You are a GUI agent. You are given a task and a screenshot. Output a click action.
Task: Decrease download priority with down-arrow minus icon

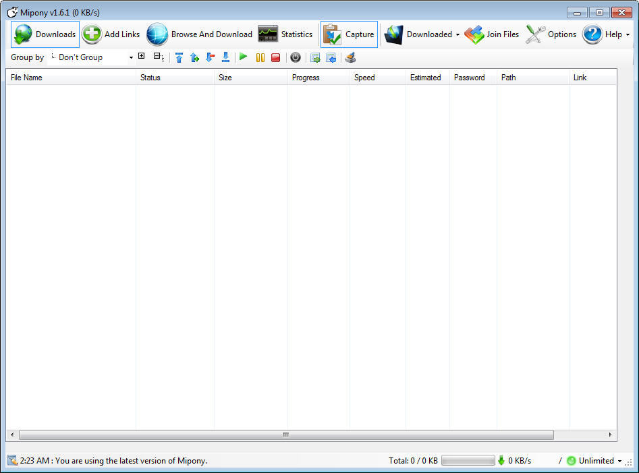click(x=210, y=57)
